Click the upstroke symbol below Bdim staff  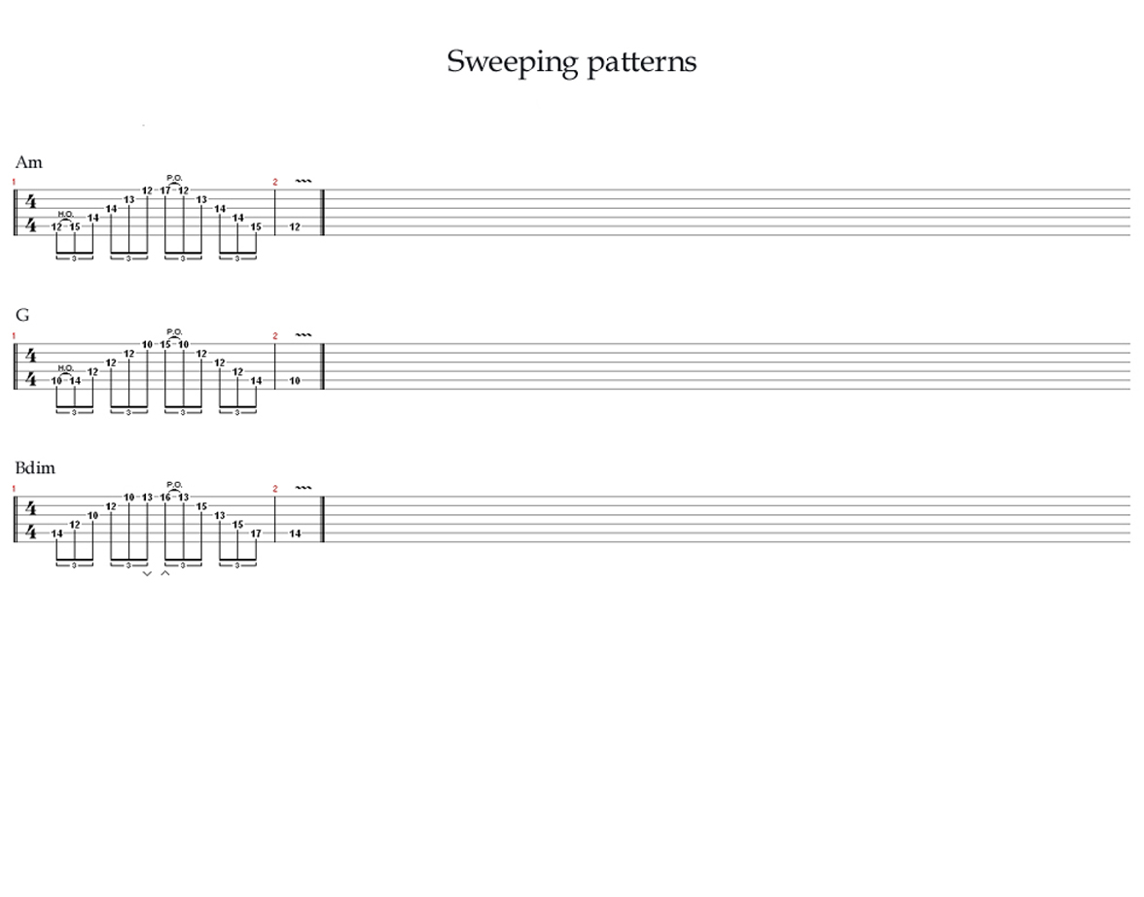pos(165,573)
